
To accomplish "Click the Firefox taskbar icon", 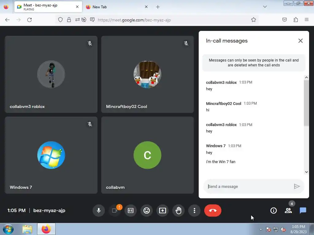I will tap(46, 229).
